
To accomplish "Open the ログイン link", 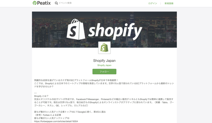I will 153,3.
